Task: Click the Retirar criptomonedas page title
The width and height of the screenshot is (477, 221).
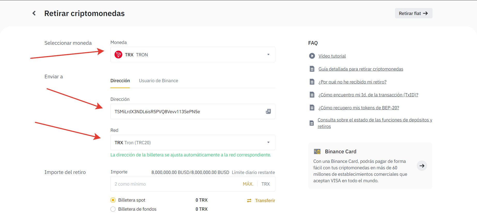Action: tap(84, 13)
